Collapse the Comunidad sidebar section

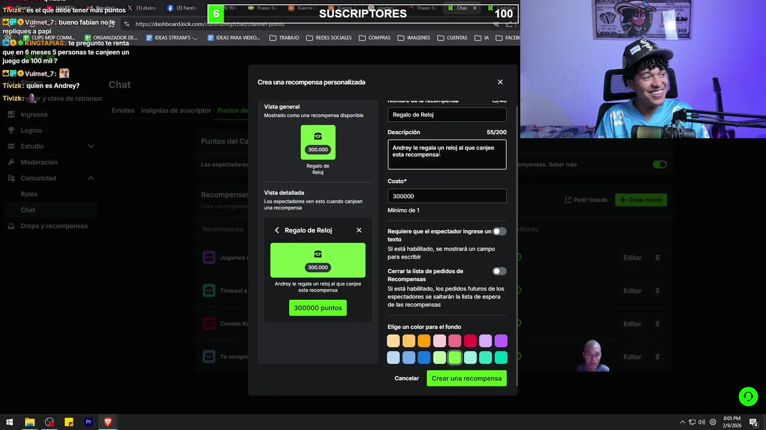coord(91,178)
